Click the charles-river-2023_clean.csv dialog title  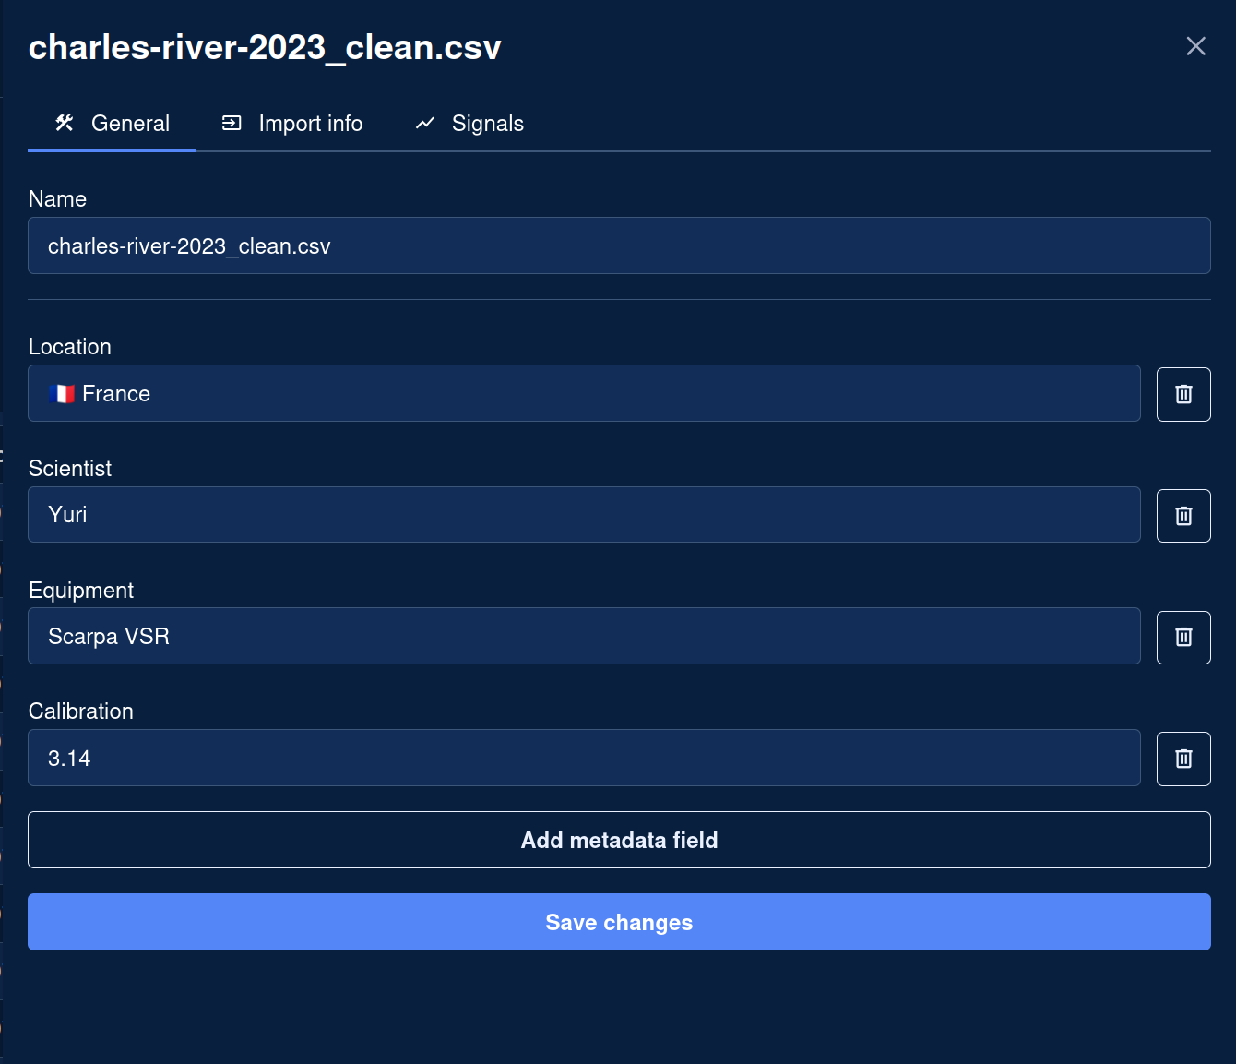pos(265,47)
